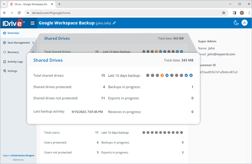Image resolution: width=252 pixels, height=164 pixels.
Task: Click orange in-progress backup dot in popup
Action: (162, 75)
